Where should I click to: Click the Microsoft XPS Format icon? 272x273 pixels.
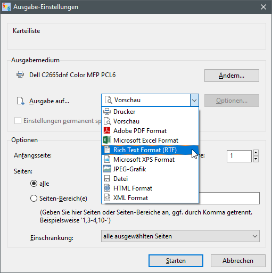coord(107,159)
